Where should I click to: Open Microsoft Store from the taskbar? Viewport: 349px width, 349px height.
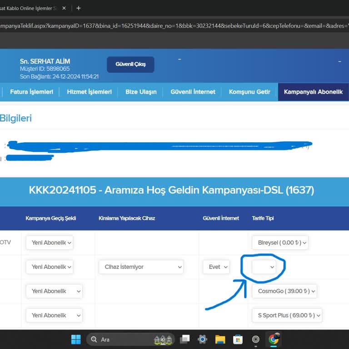coord(238,339)
